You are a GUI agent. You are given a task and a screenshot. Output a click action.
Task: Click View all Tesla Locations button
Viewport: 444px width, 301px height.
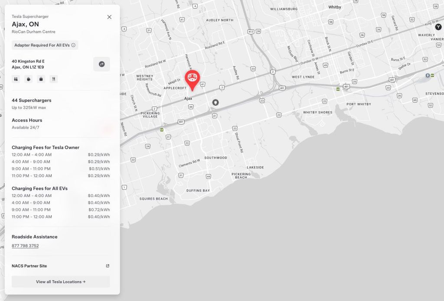(x=61, y=282)
